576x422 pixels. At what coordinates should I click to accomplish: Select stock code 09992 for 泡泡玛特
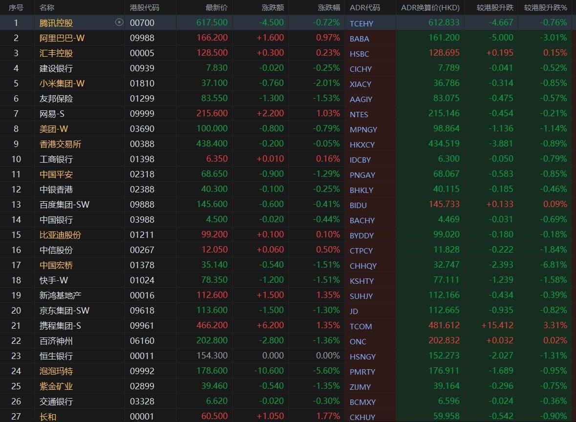[142, 371]
